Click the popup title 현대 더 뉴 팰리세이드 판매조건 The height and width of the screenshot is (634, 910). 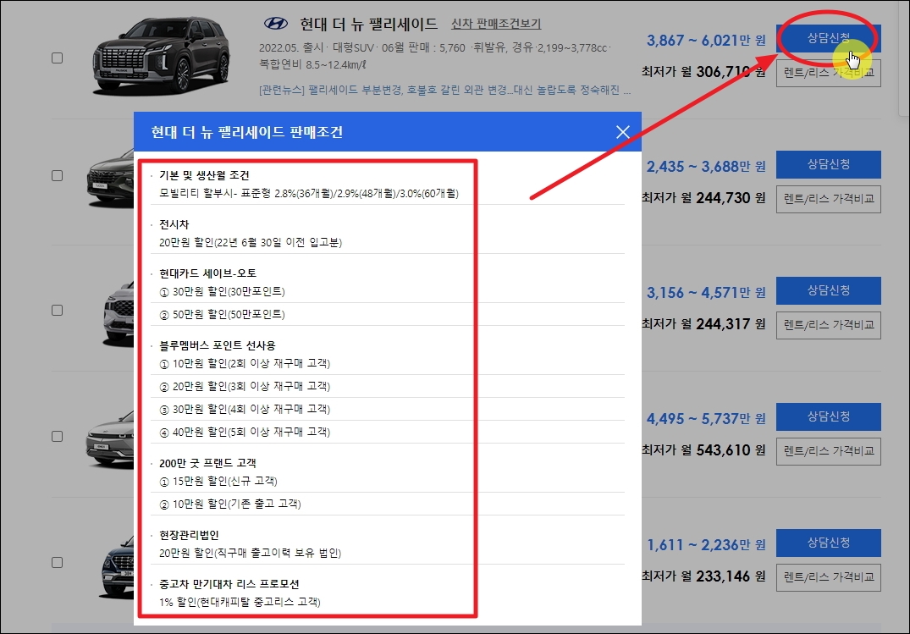point(246,132)
